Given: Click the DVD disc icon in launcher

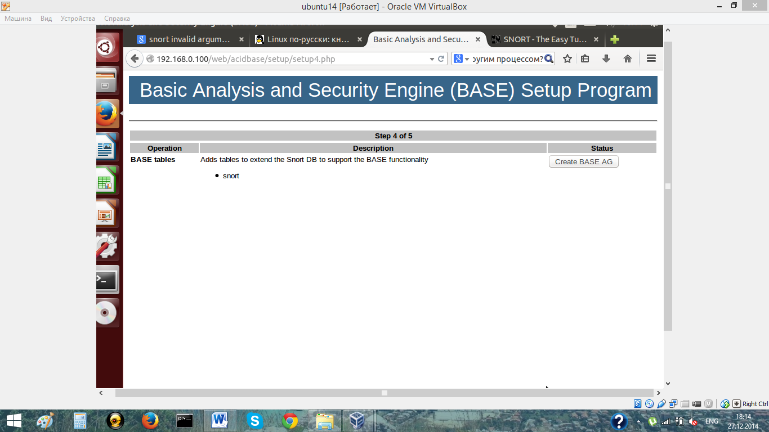Looking at the screenshot, I should click(x=108, y=313).
